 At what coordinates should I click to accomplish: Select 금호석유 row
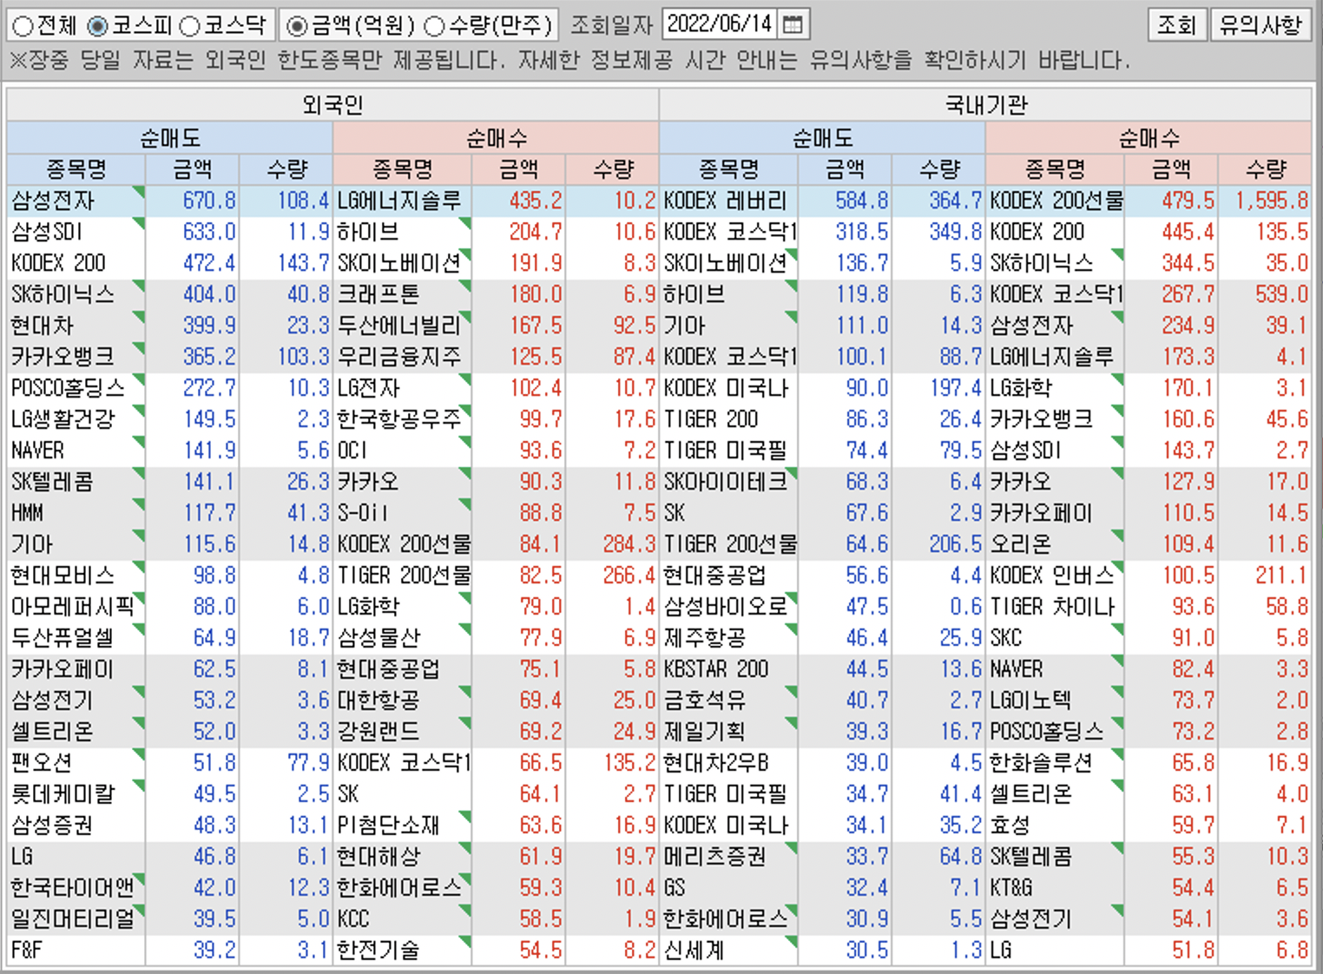[x=728, y=701]
